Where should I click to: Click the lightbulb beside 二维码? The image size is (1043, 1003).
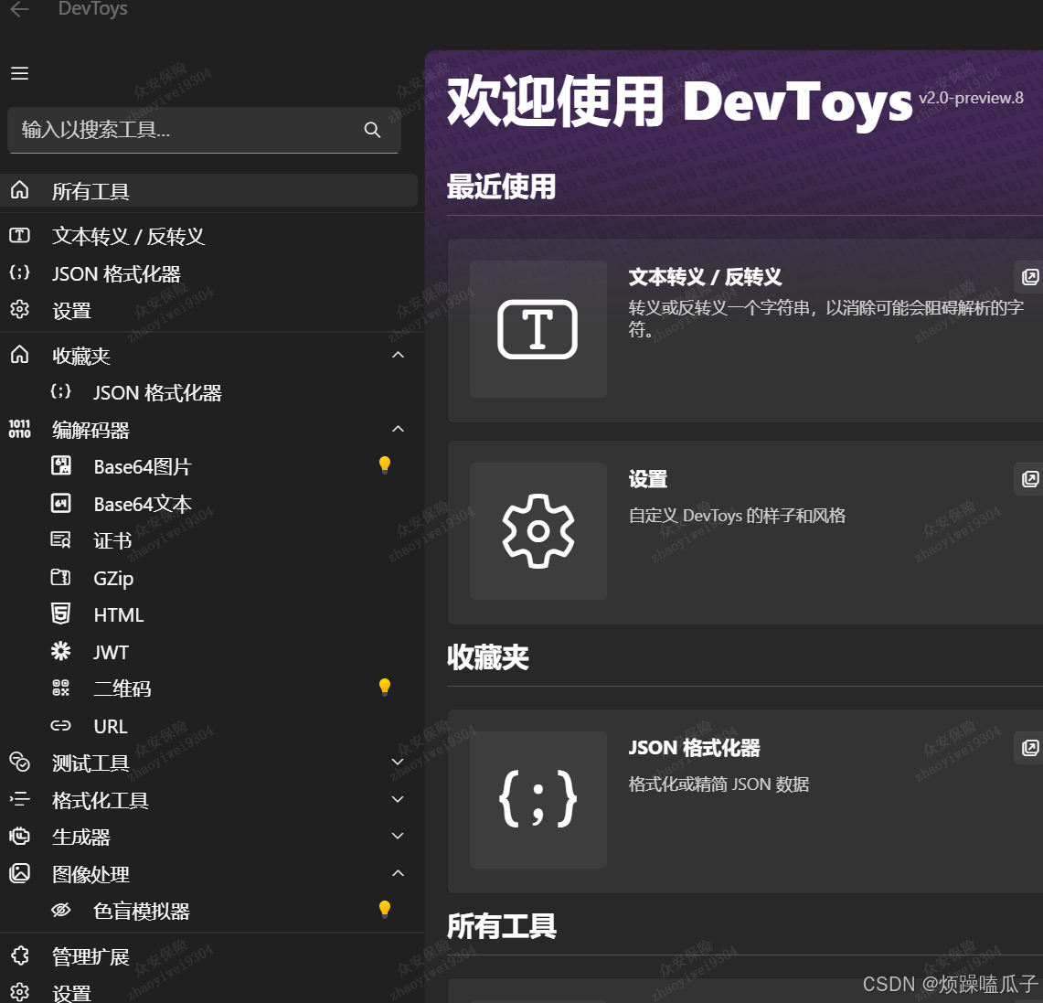tap(385, 687)
